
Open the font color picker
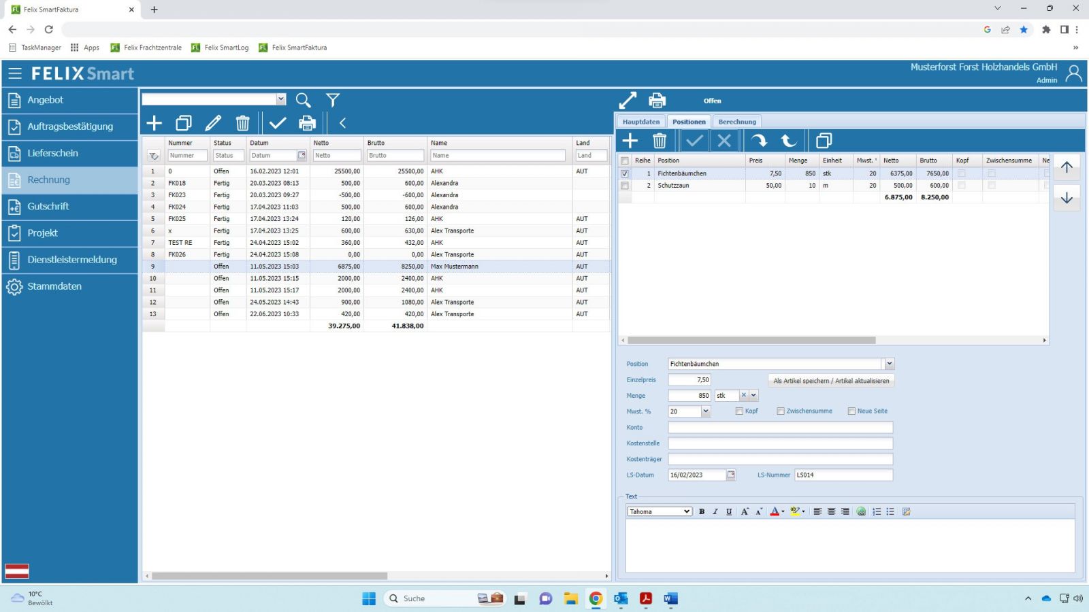pos(776,511)
